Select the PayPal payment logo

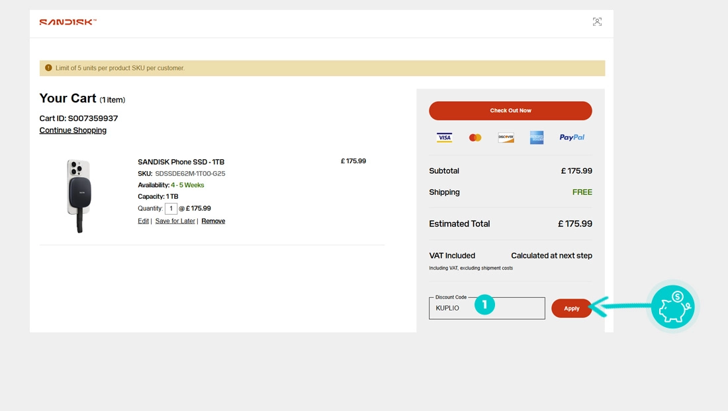[x=572, y=137]
